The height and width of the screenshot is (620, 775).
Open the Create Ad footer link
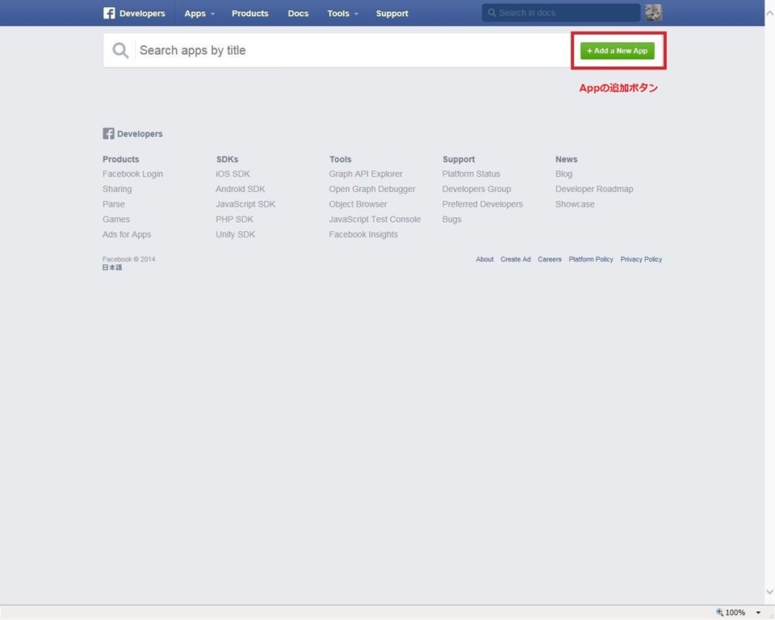pyautogui.click(x=516, y=259)
